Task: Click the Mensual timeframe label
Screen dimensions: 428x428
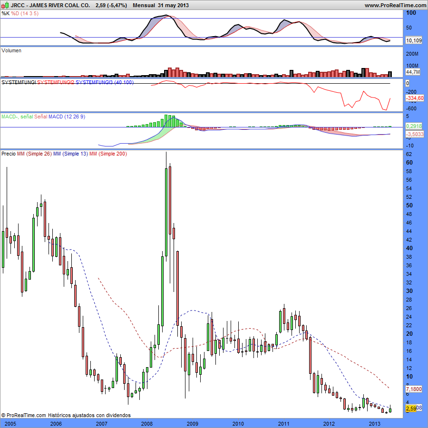Action: [x=144, y=5]
